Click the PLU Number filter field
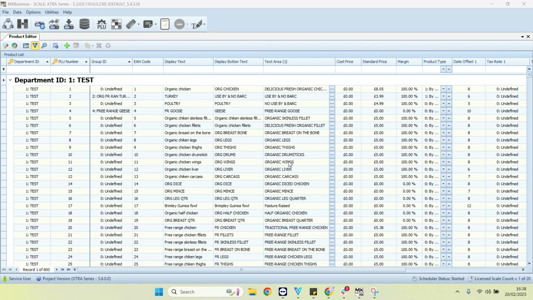 [70, 70]
